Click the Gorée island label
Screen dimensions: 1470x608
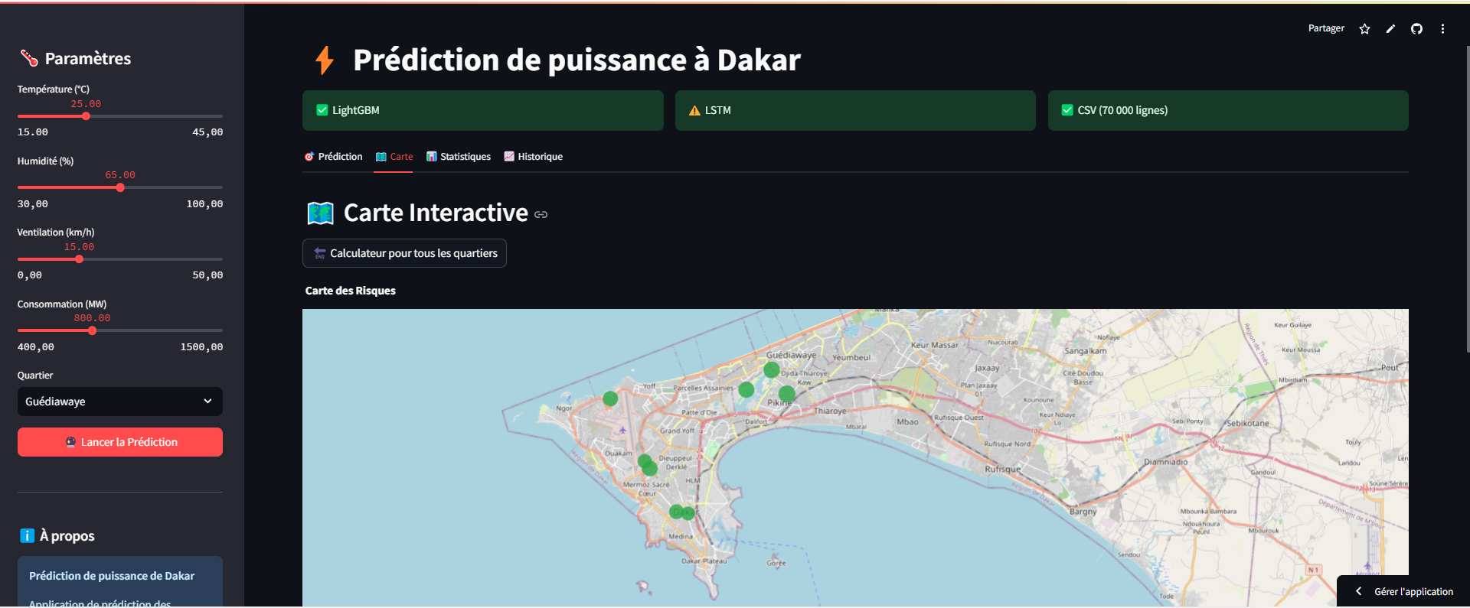[x=776, y=563]
